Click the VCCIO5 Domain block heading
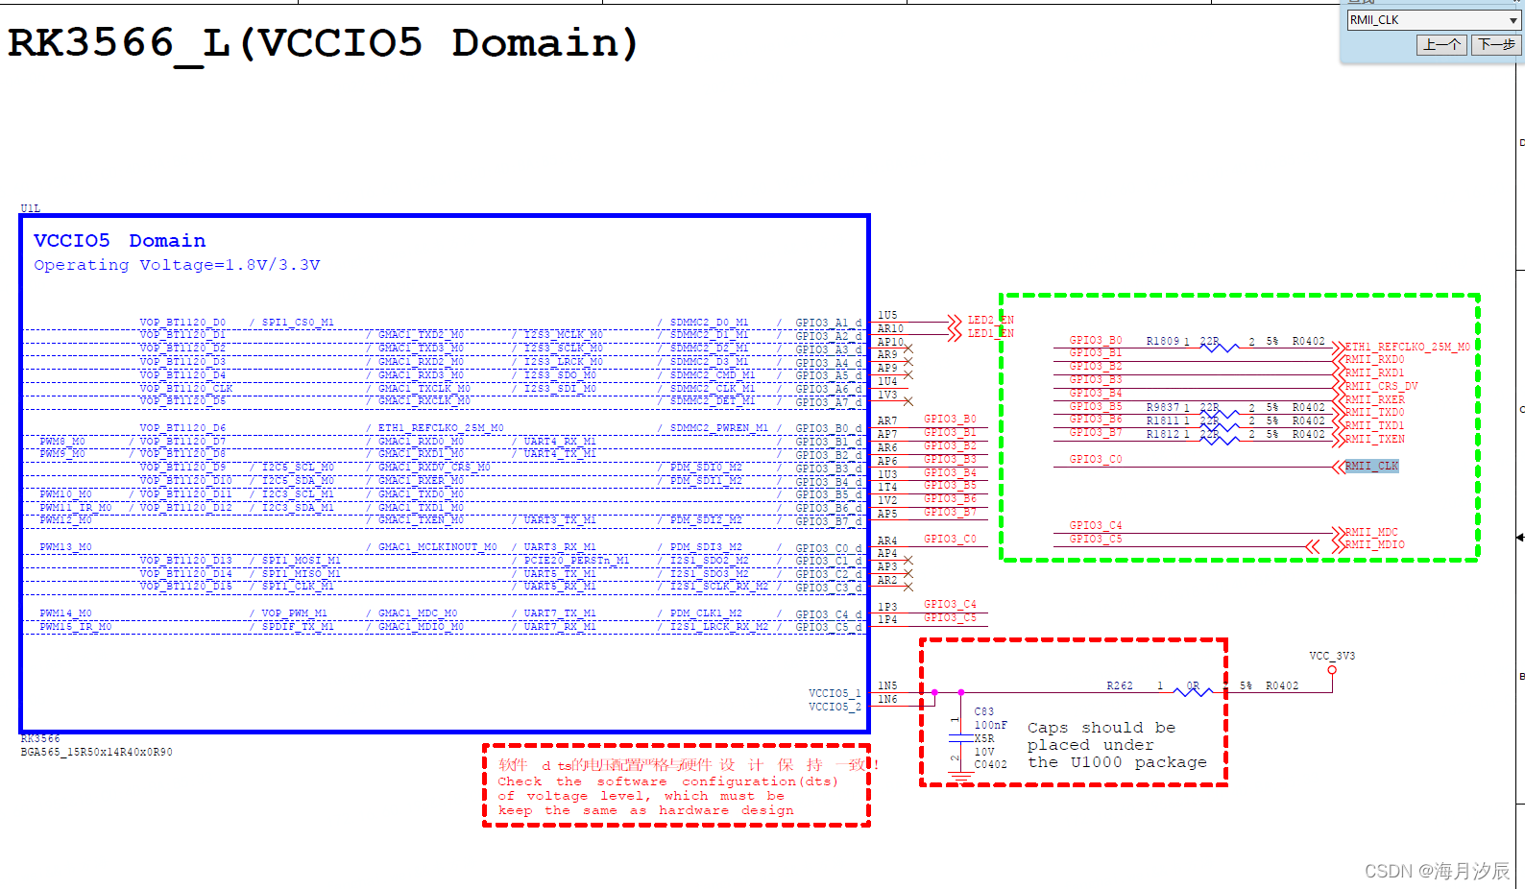Viewport: 1525px width, 889px height. tap(120, 240)
